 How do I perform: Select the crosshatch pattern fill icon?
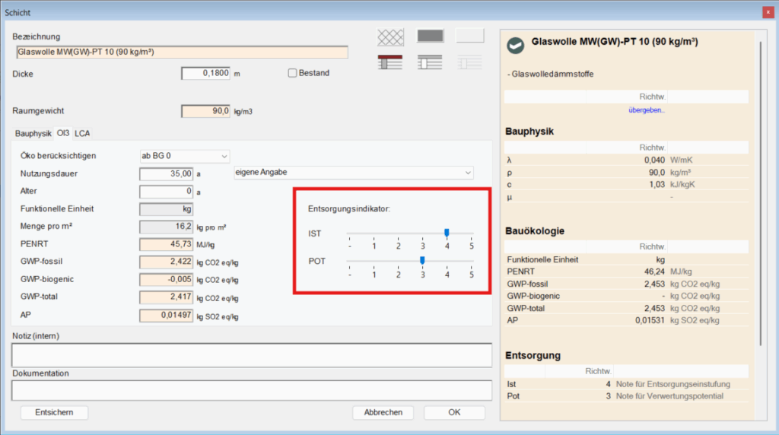390,37
